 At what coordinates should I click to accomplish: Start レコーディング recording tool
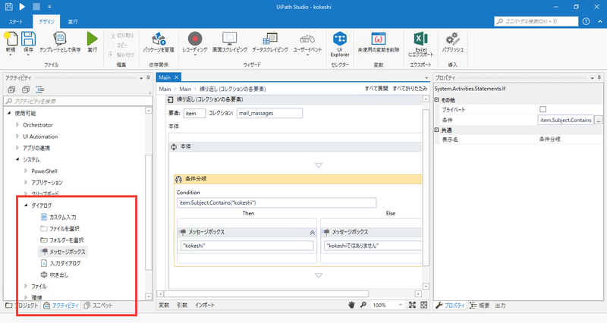click(x=195, y=43)
